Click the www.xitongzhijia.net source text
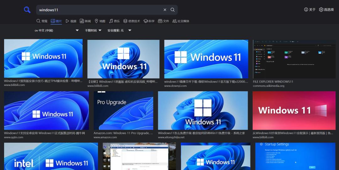 coord(171,137)
